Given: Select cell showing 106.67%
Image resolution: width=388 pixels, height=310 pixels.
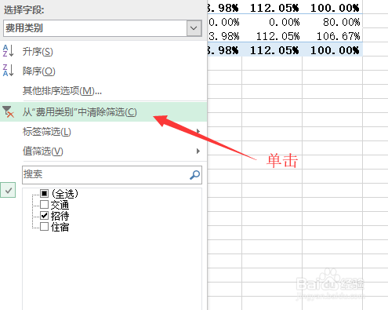Looking at the screenshot, I should tap(332, 36).
